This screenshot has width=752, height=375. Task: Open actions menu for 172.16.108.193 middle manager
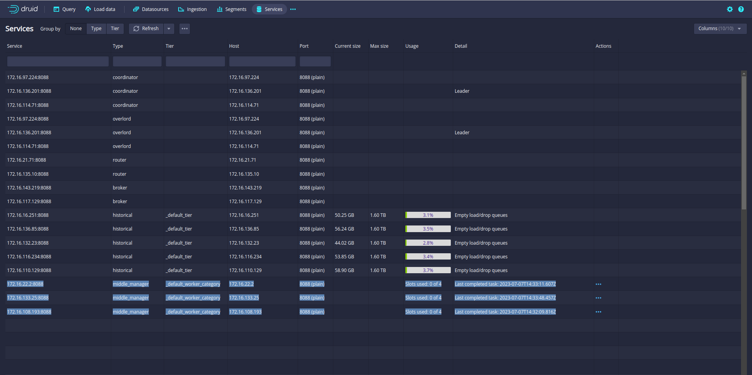598,312
